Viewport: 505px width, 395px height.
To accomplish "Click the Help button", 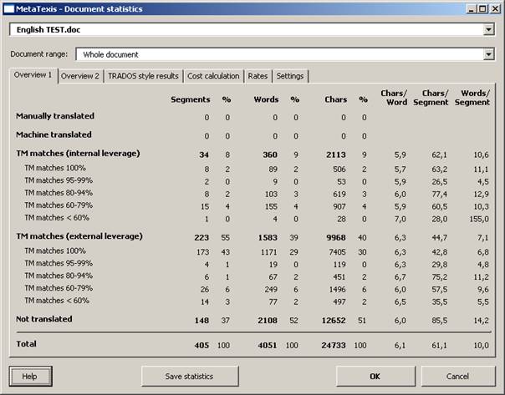I will point(30,376).
